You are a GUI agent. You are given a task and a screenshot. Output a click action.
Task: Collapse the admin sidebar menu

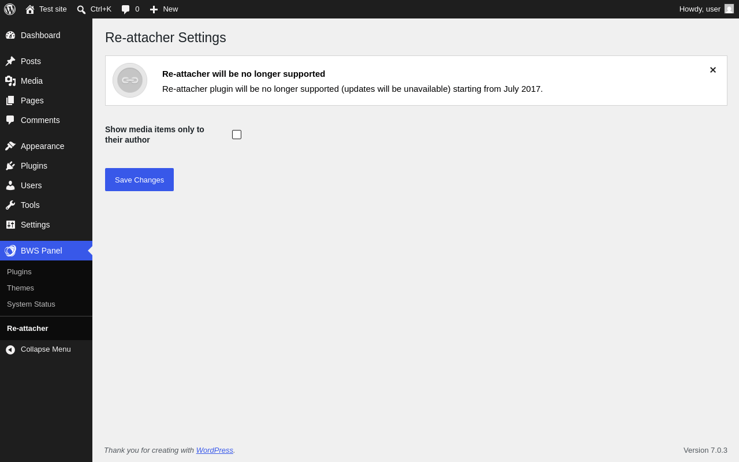pos(46,349)
